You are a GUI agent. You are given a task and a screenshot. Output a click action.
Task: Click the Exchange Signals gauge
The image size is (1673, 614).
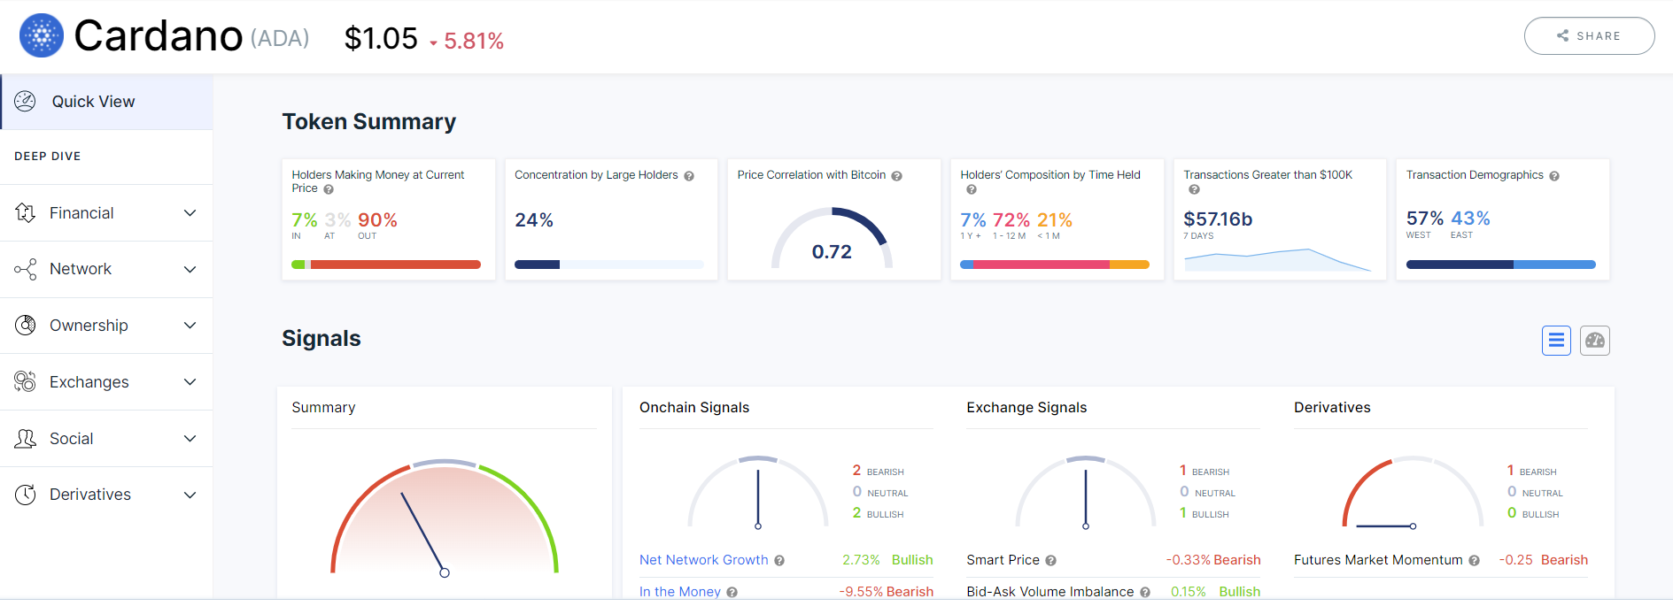[1086, 493]
